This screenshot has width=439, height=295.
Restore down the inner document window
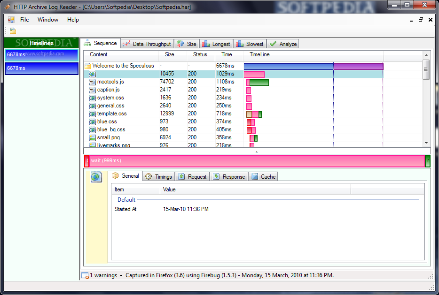click(x=421, y=20)
